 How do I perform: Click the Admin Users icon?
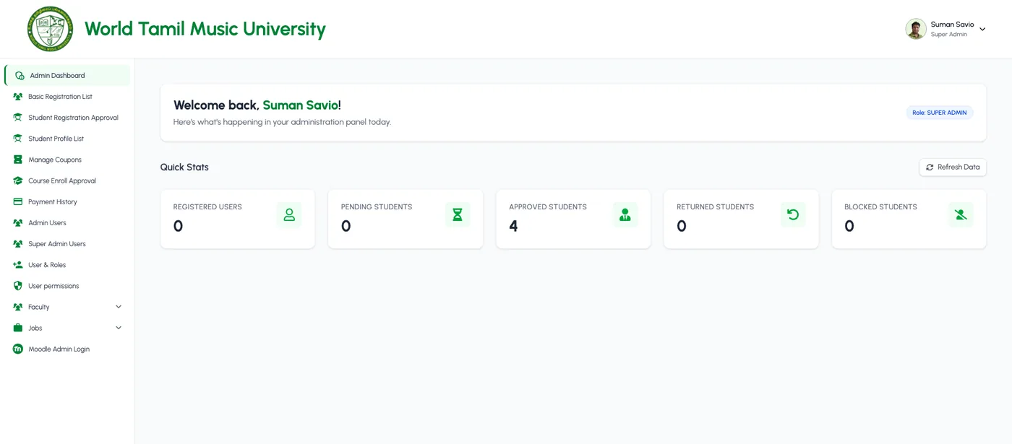click(x=18, y=223)
